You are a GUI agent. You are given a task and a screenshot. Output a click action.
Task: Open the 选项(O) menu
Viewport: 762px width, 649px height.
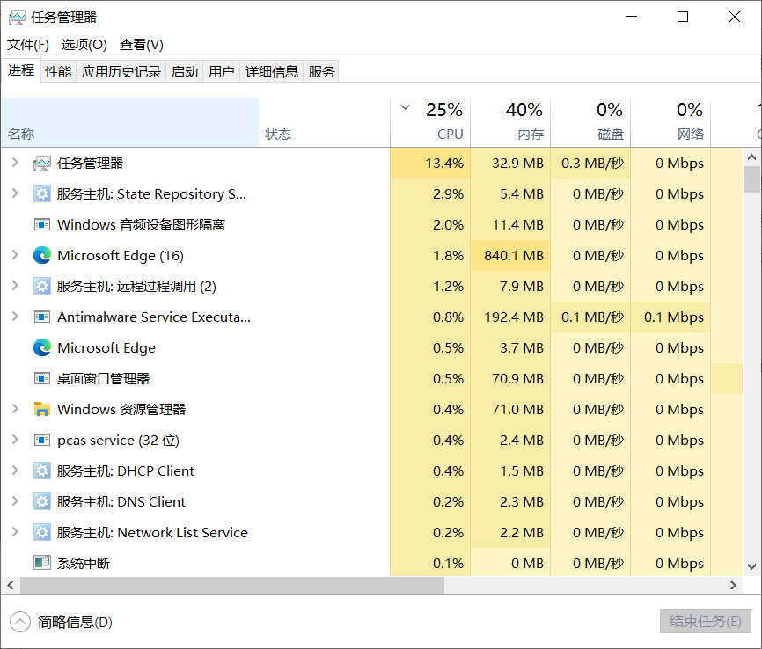(x=84, y=45)
